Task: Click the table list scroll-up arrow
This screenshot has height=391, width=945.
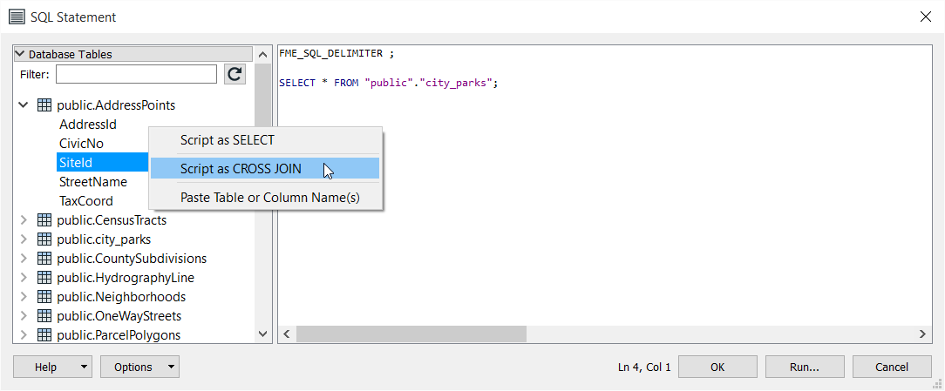Action: click(x=262, y=55)
